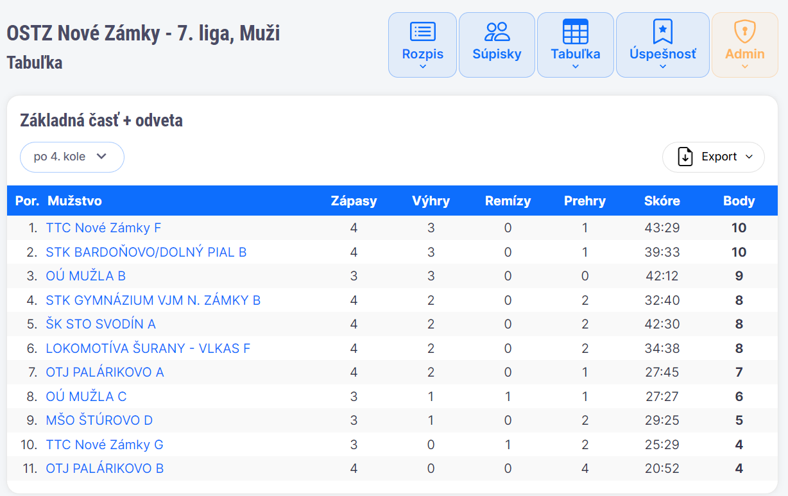This screenshot has height=496, width=788.
Task: Click the Súpisky people icon
Action: pyautogui.click(x=497, y=31)
